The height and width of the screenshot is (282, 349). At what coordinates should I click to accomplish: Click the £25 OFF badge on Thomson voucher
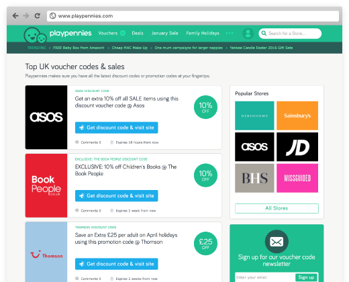click(205, 244)
